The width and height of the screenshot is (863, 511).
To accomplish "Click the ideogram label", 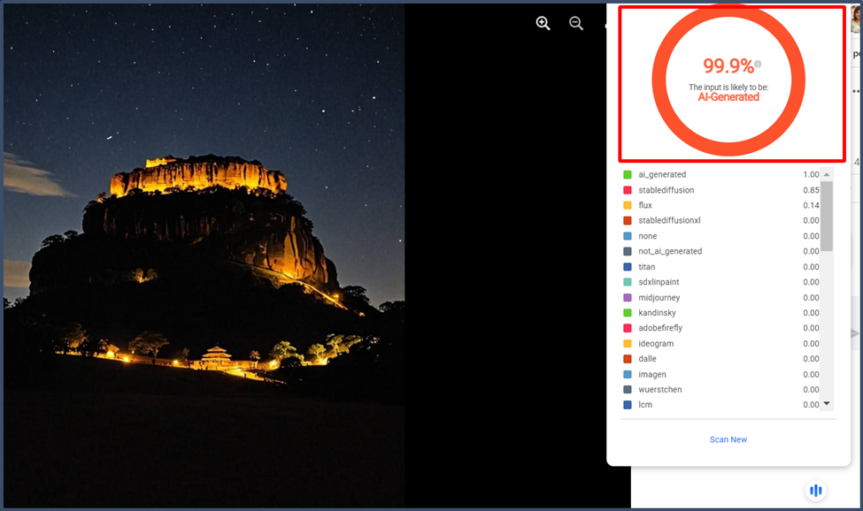I will click(656, 343).
